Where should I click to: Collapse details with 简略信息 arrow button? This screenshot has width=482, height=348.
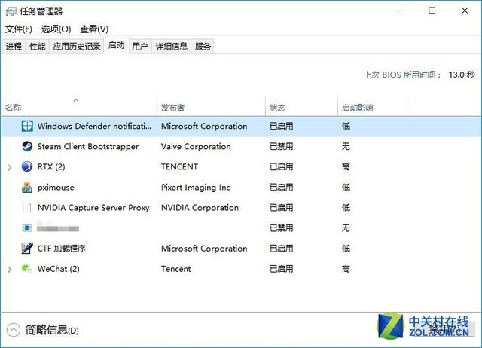tap(14, 330)
